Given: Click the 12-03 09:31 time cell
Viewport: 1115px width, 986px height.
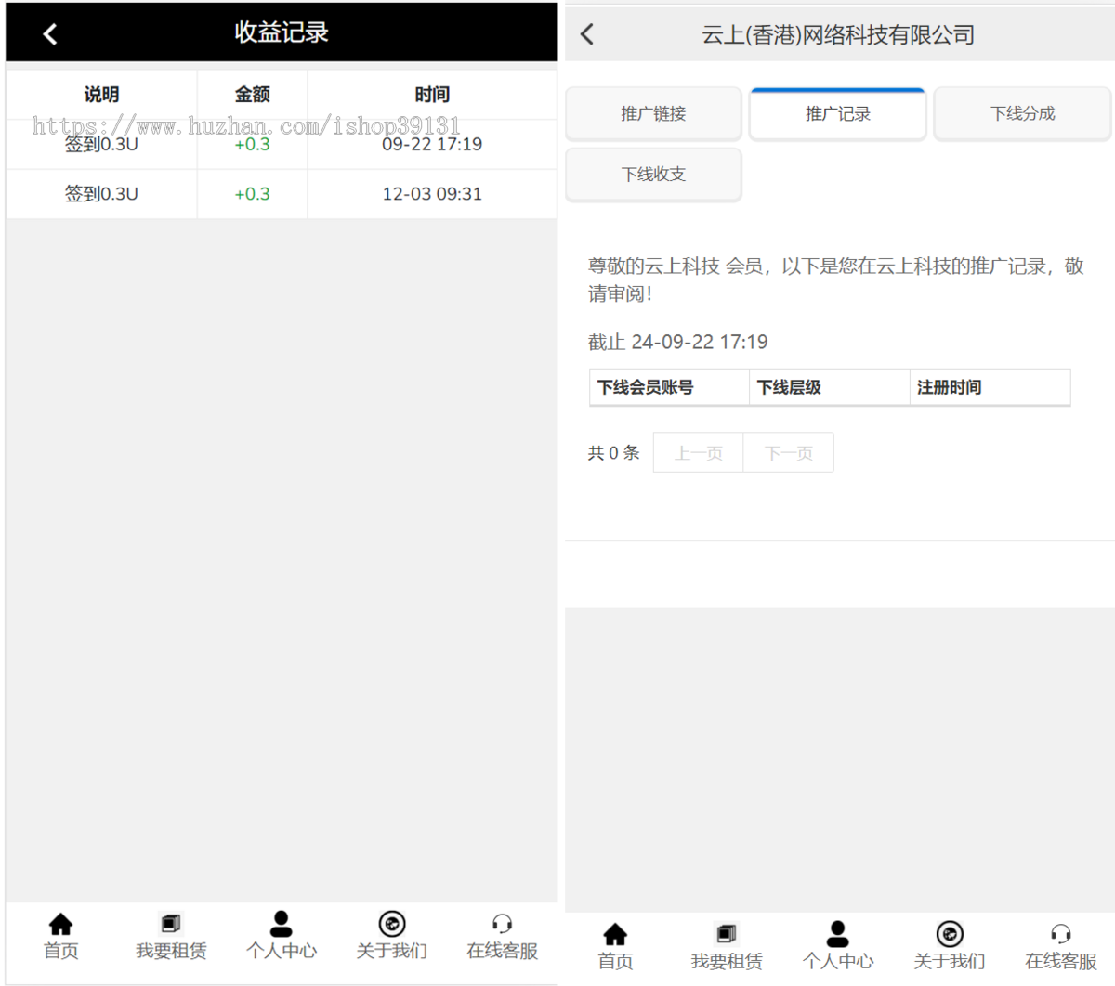Looking at the screenshot, I should [x=432, y=194].
